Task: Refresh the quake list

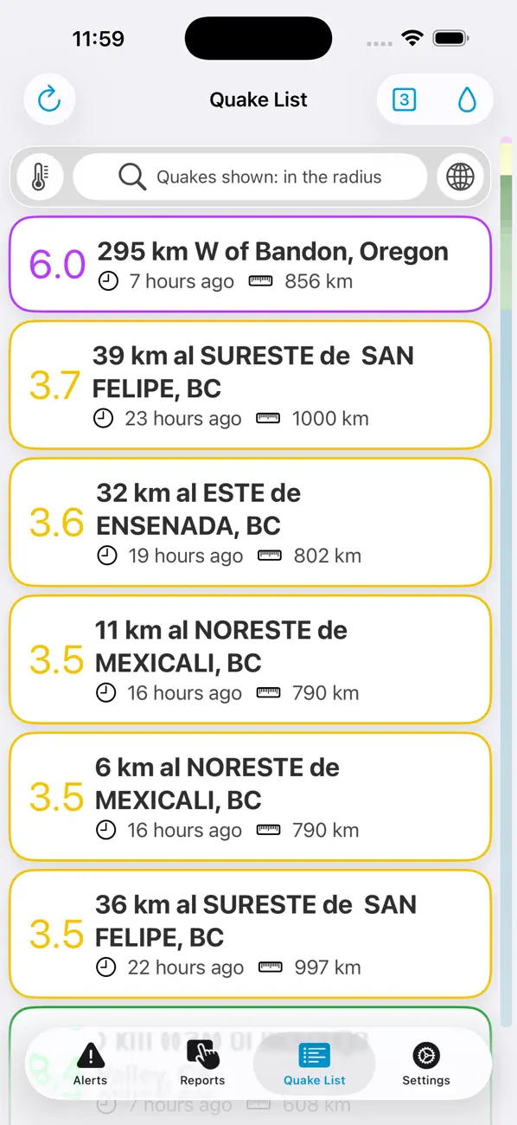Action: click(49, 99)
